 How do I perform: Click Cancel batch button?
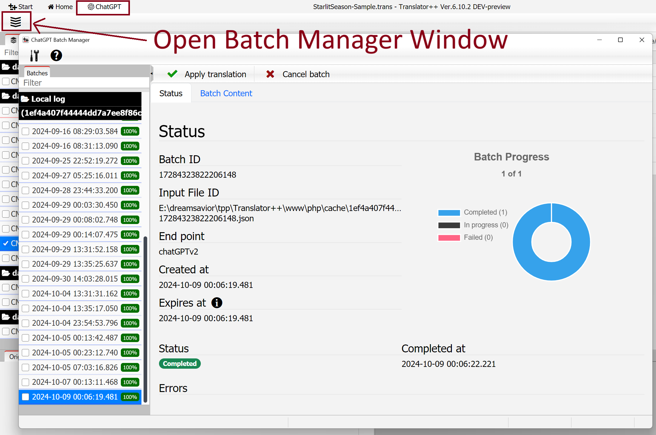[x=298, y=74]
